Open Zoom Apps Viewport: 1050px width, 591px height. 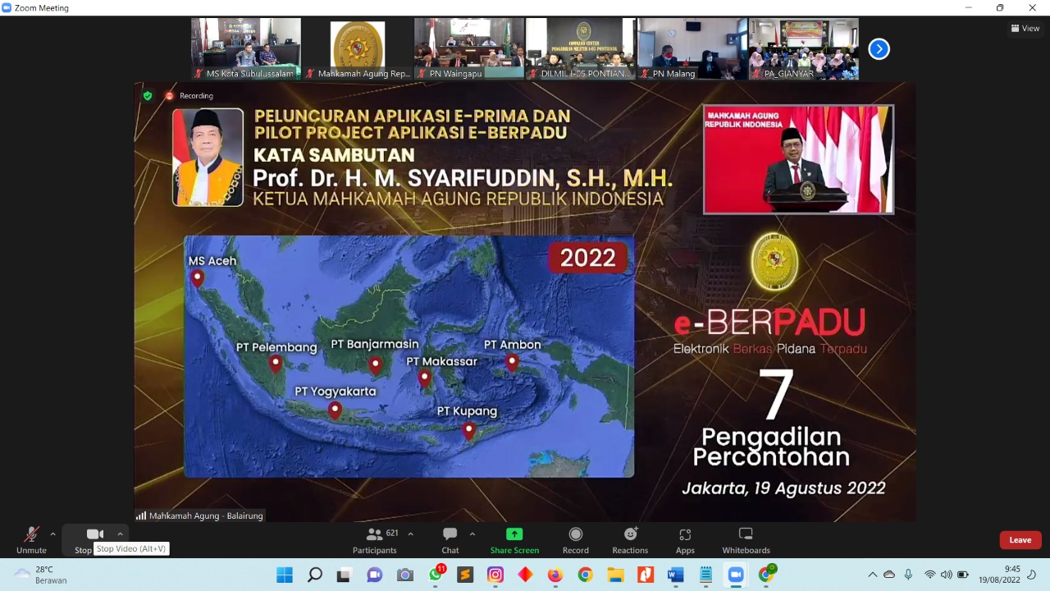(x=685, y=539)
